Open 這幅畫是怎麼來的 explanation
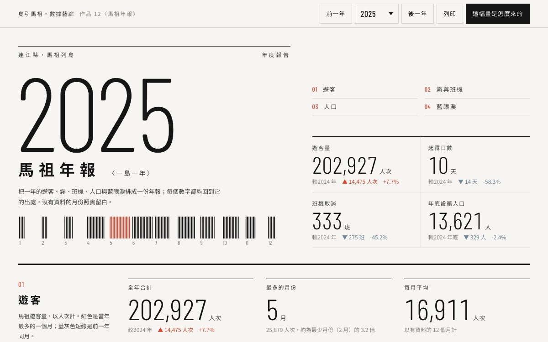548x342 pixels. (x=498, y=14)
